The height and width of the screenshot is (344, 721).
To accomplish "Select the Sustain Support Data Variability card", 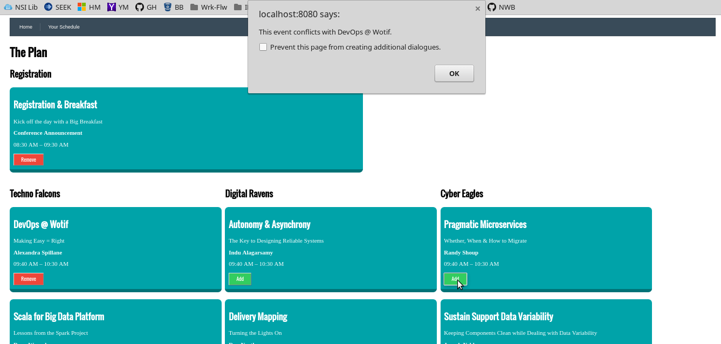I will point(546,322).
